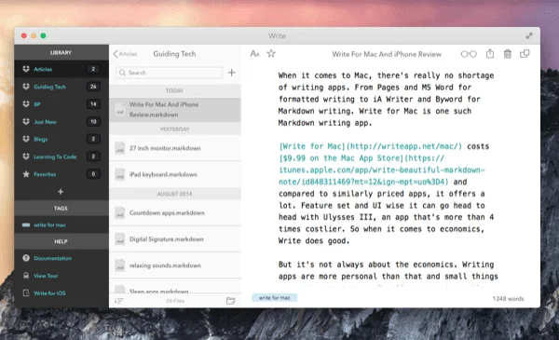This screenshot has width=559, height=340.
Task: Select the Blogs library folder
Action: click(61, 139)
